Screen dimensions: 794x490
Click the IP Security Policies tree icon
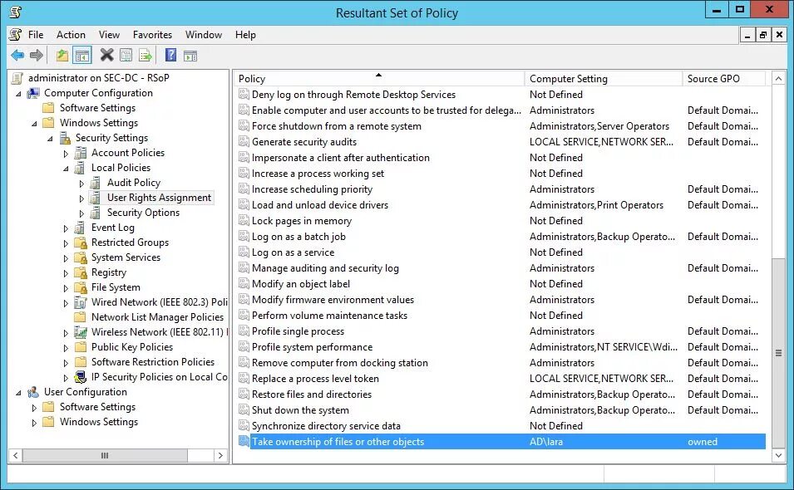point(81,377)
